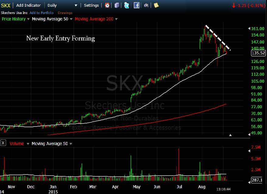Click the 5.0M volume axis label
The height and width of the screenshot is (194, 267).
click(x=256, y=159)
